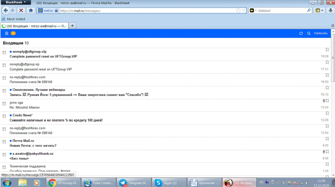Open 'Снимайте наличные и не платите' message
Screen dimensions: 335x187
click(56, 120)
